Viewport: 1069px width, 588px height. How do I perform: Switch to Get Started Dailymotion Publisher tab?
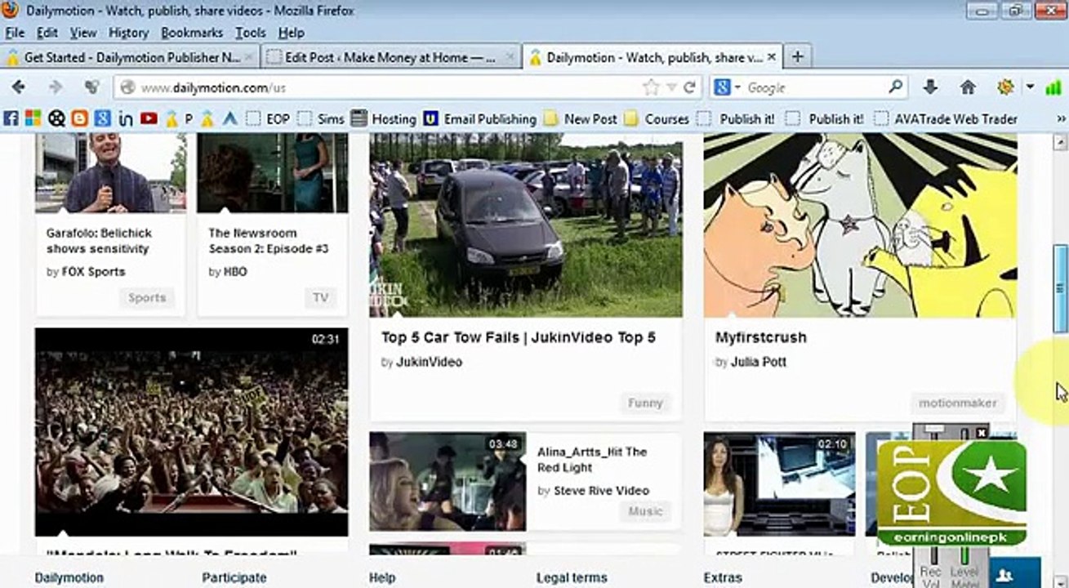click(131, 57)
